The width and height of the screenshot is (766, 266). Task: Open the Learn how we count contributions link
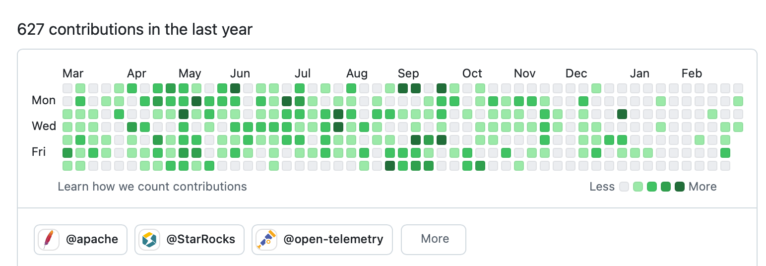click(x=152, y=187)
